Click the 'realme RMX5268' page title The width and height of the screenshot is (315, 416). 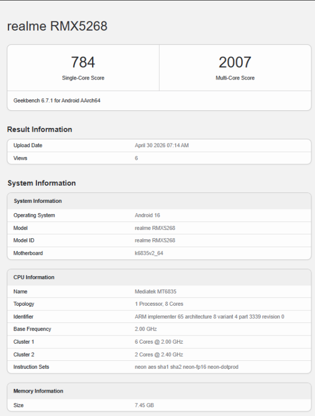[57, 26]
